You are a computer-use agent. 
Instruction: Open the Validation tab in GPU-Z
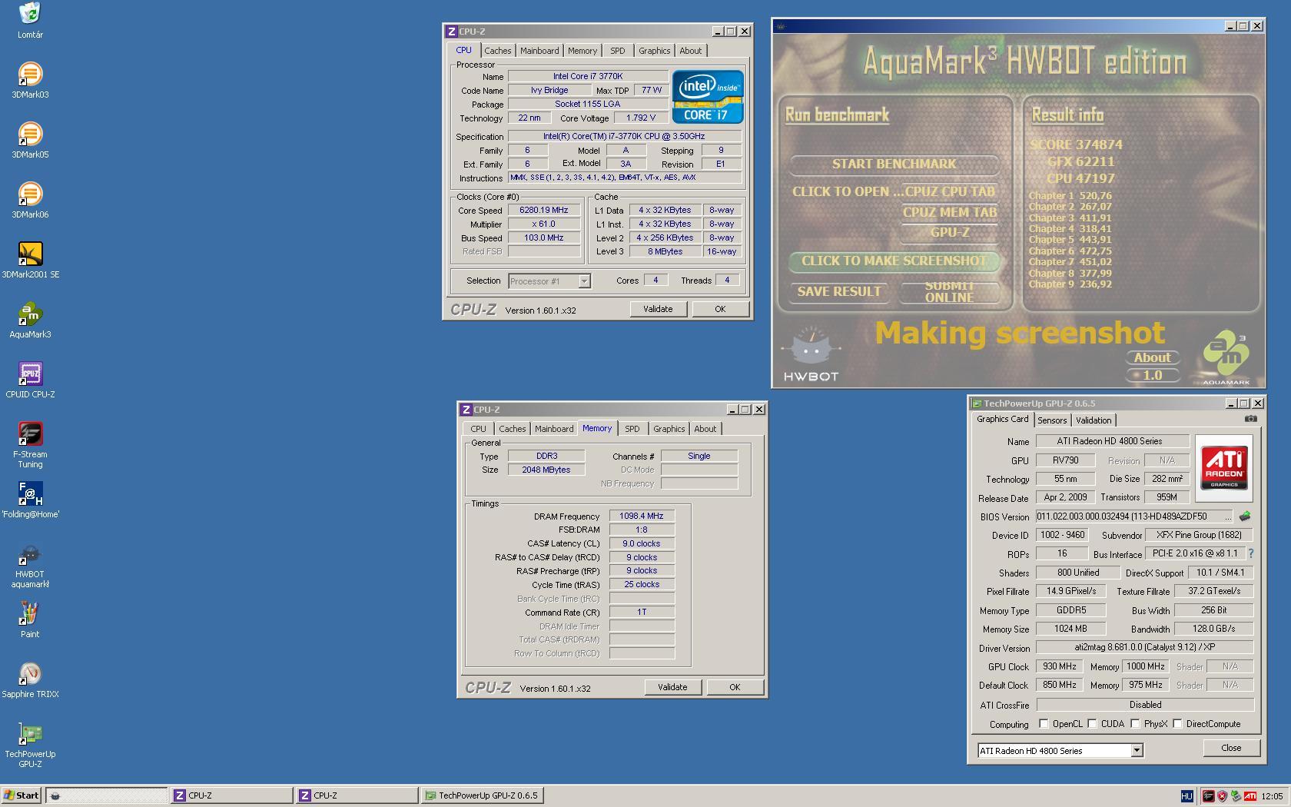[1094, 420]
